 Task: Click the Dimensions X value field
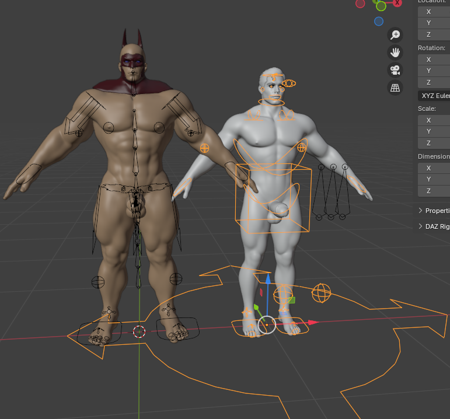point(434,168)
